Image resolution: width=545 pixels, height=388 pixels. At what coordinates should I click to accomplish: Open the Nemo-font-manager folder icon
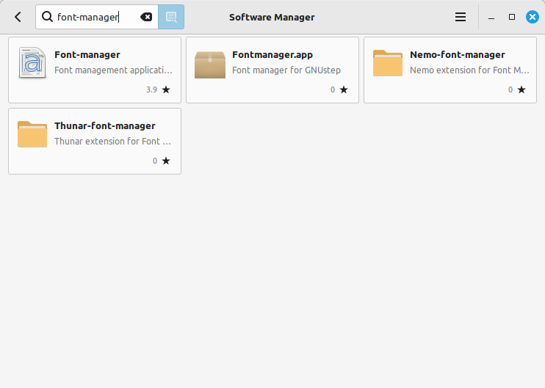tap(388, 63)
